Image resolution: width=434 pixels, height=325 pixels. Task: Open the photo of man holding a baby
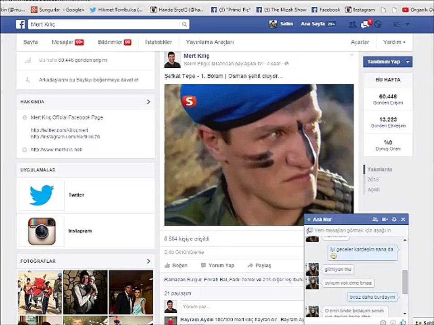pyautogui.click(x=85, y=292)
